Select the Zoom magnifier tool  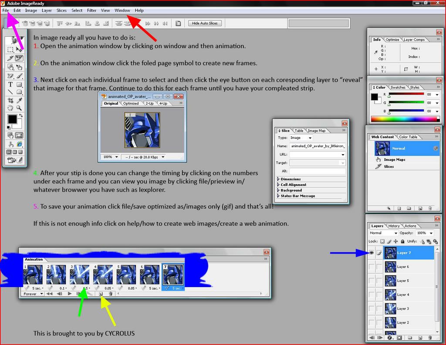(19, 108)
